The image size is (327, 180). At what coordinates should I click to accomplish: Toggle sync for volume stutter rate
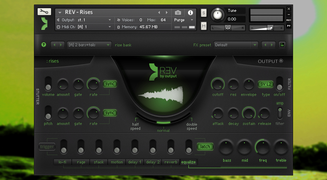point(110,84)
